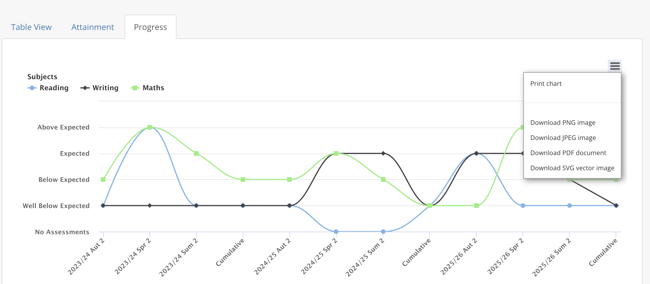Screen dimensions: 650x284
Task: Click Maths square at 2023/24 Spr 2 Above Expected
Action: pos(150,127)
